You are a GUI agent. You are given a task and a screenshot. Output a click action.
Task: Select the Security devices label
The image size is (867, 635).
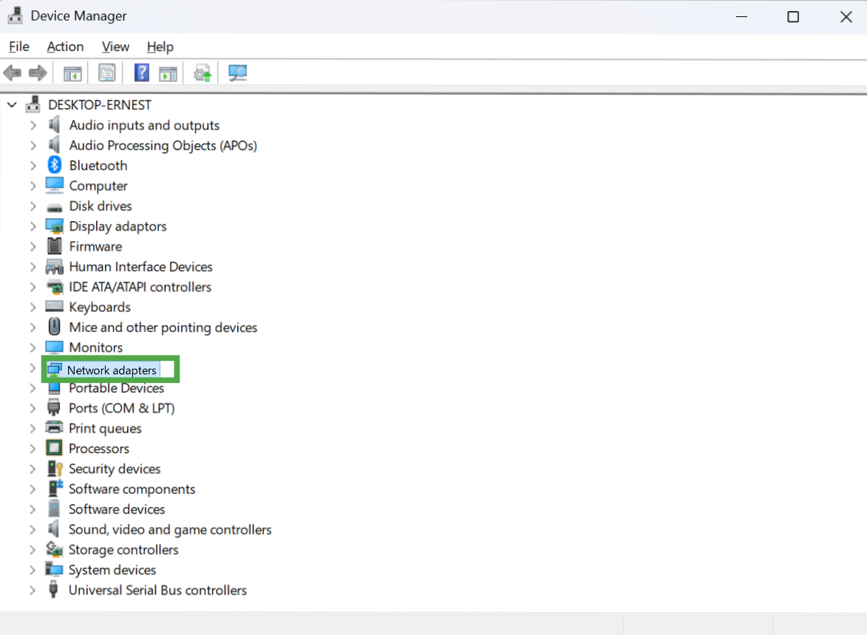[115, 469]
